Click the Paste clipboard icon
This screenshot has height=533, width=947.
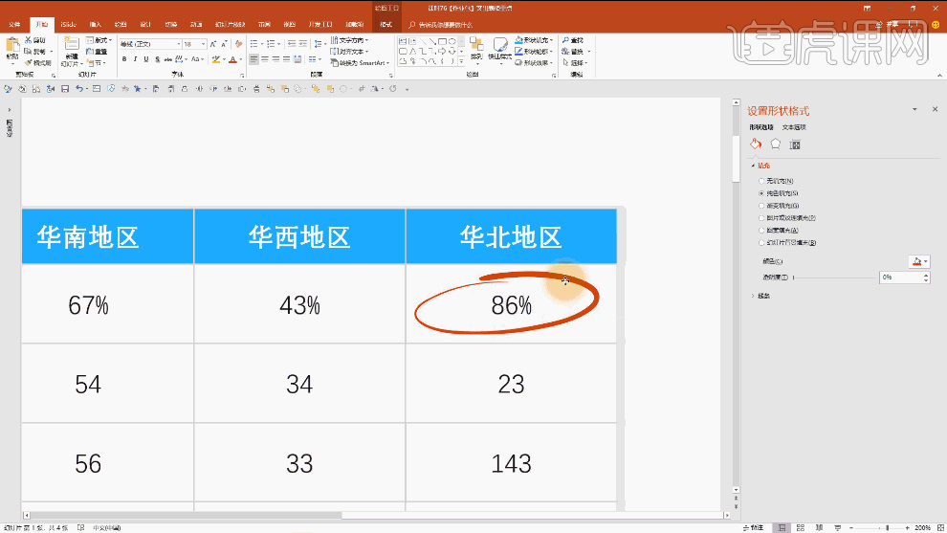[11, 46]
